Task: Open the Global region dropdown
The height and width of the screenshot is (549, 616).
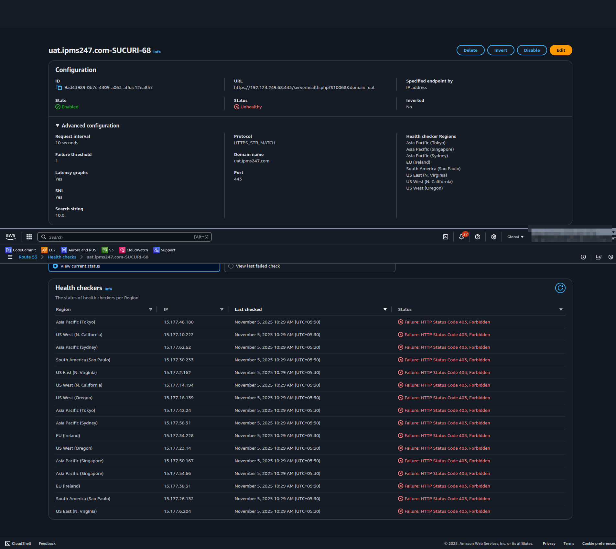Action: click(x=515, y=237)
